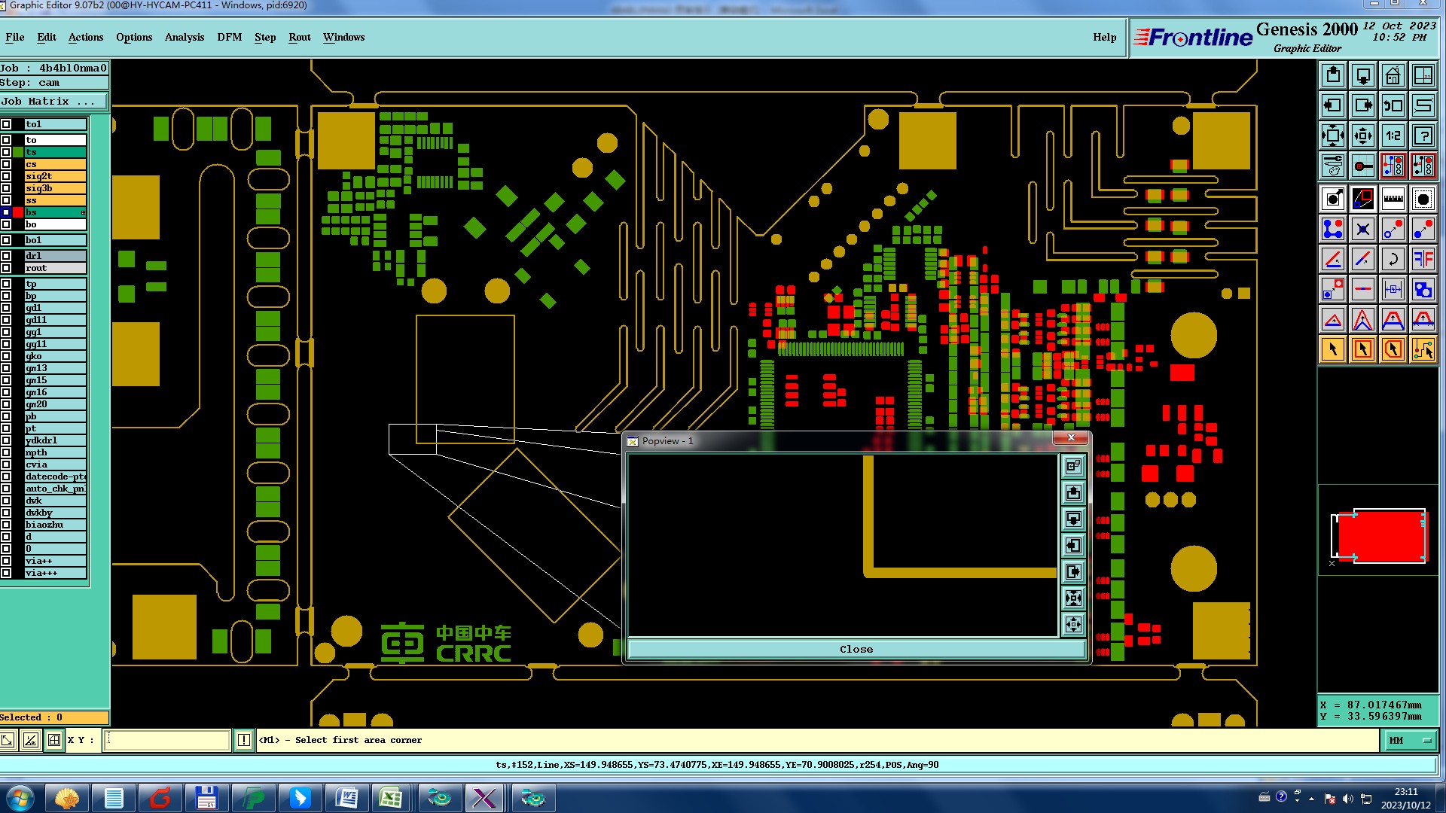Click the X Y coordinate input field
1446x813 pixels.
point(167,741)
